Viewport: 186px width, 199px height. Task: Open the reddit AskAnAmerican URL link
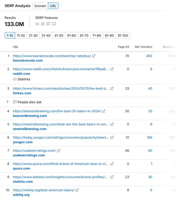(x=61, y=69)
